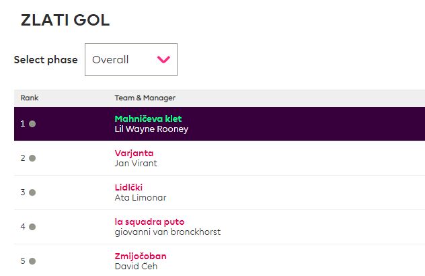Viewport: 425px width, 276px height.
Task: Open team Mahničeva klet
Action: pyautogui.click(x=148, y=119)
